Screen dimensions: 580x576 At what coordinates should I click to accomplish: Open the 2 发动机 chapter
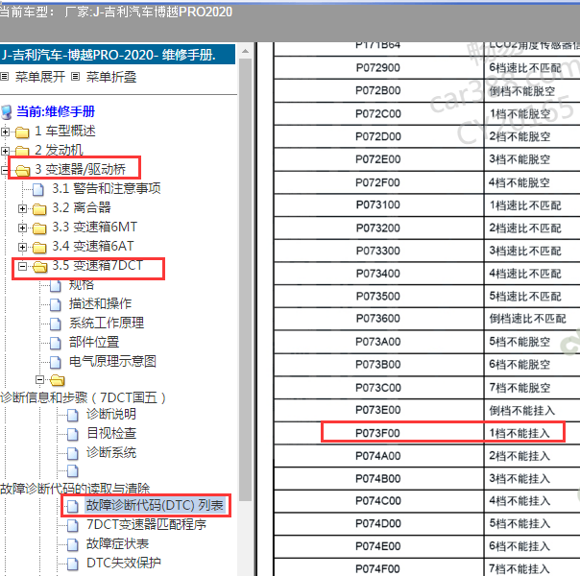tap(60, 150)
